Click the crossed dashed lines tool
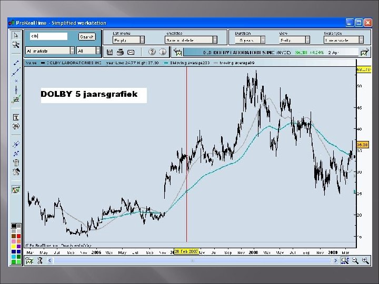This screenshot has width=379, height=284. coord(16,144)
